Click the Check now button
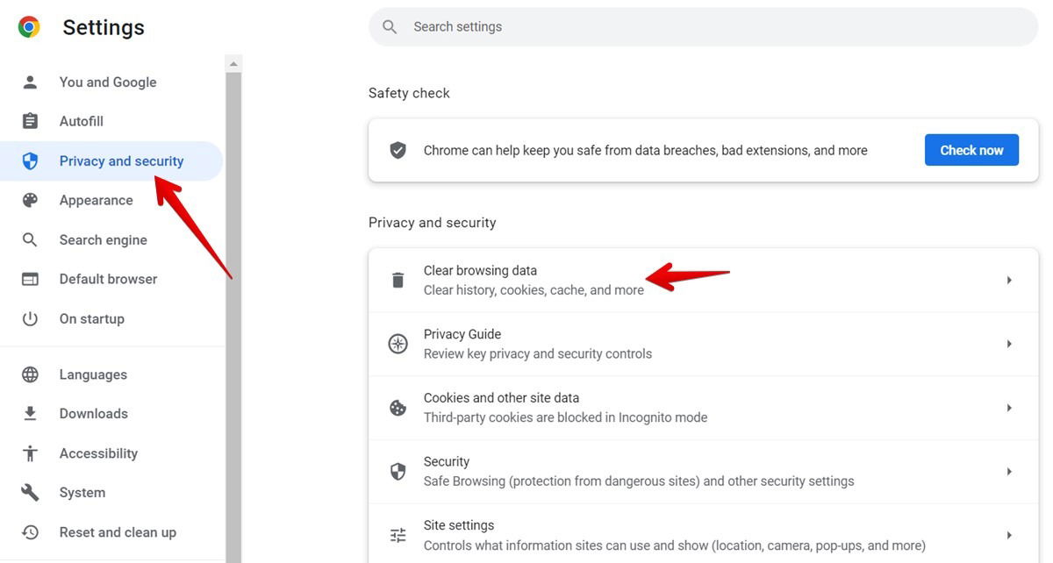 coord(971,149)
